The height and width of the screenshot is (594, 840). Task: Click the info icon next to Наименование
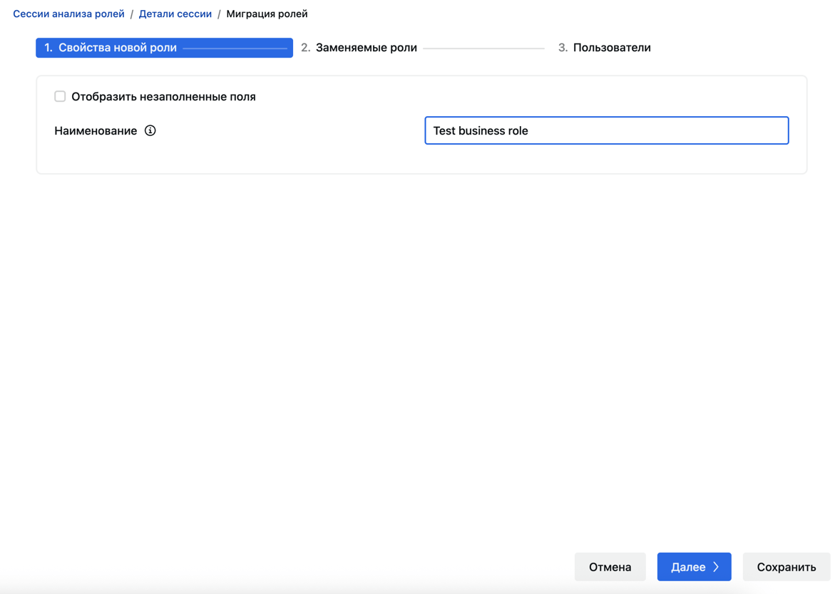(x=150, y=130)
